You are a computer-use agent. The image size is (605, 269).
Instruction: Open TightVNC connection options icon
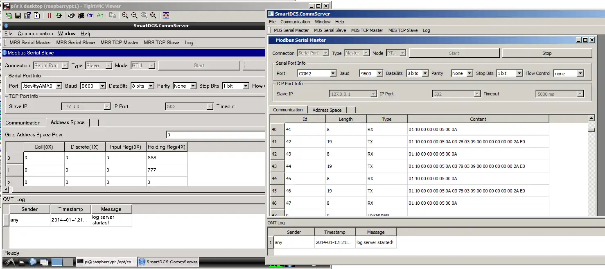click(x=27, y=16)
